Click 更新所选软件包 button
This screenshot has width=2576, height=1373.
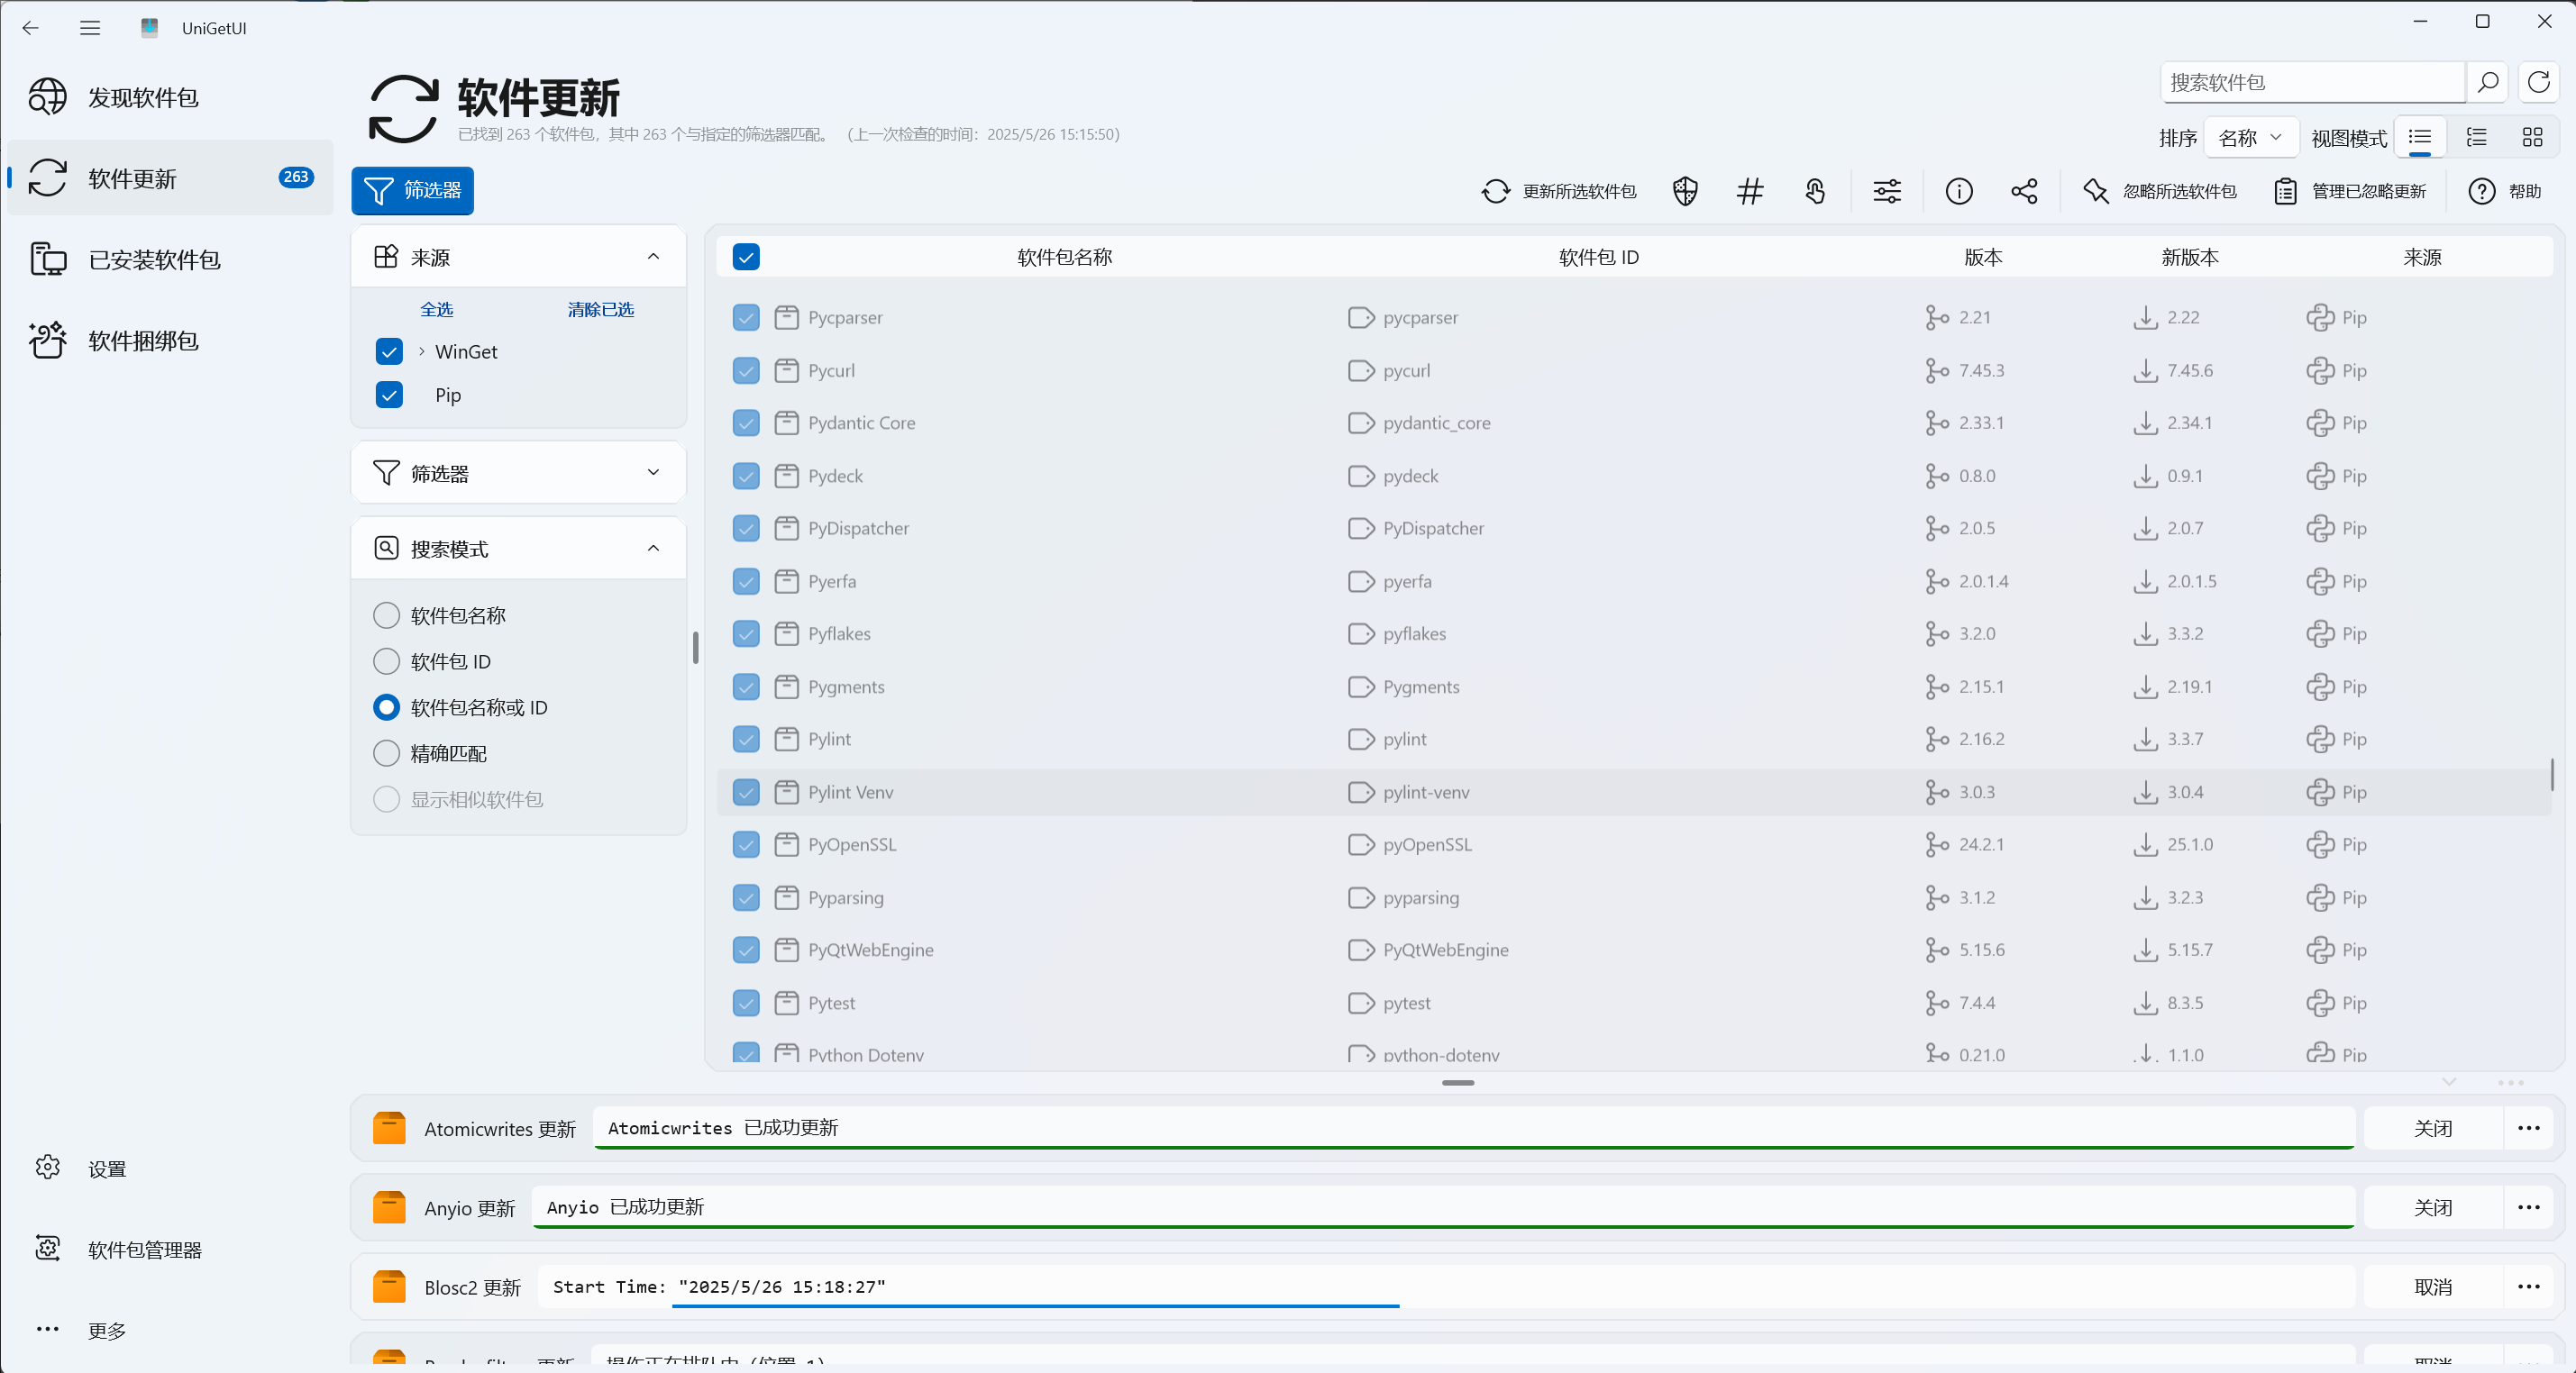point(1559,191)
